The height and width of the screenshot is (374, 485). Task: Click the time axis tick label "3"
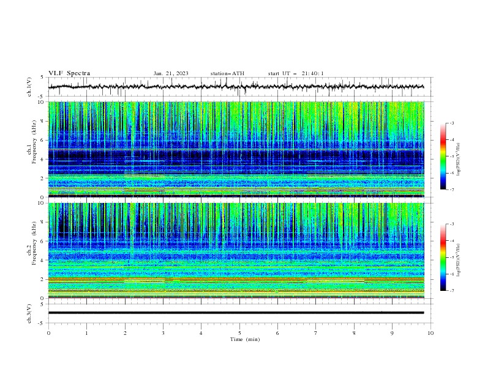[x=163, y=333]
